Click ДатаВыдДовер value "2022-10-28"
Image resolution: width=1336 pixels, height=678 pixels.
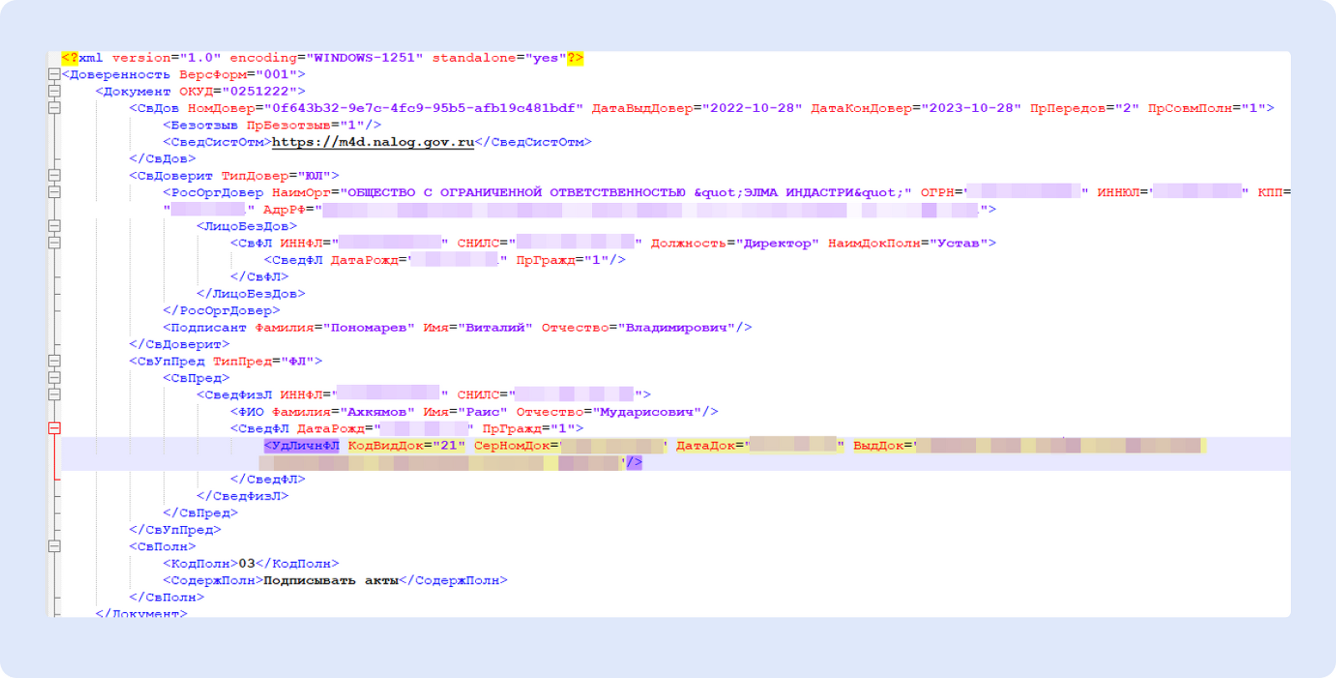coord(752,108)
